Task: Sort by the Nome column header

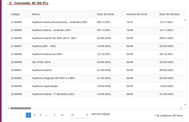Action: pos(36,14)
